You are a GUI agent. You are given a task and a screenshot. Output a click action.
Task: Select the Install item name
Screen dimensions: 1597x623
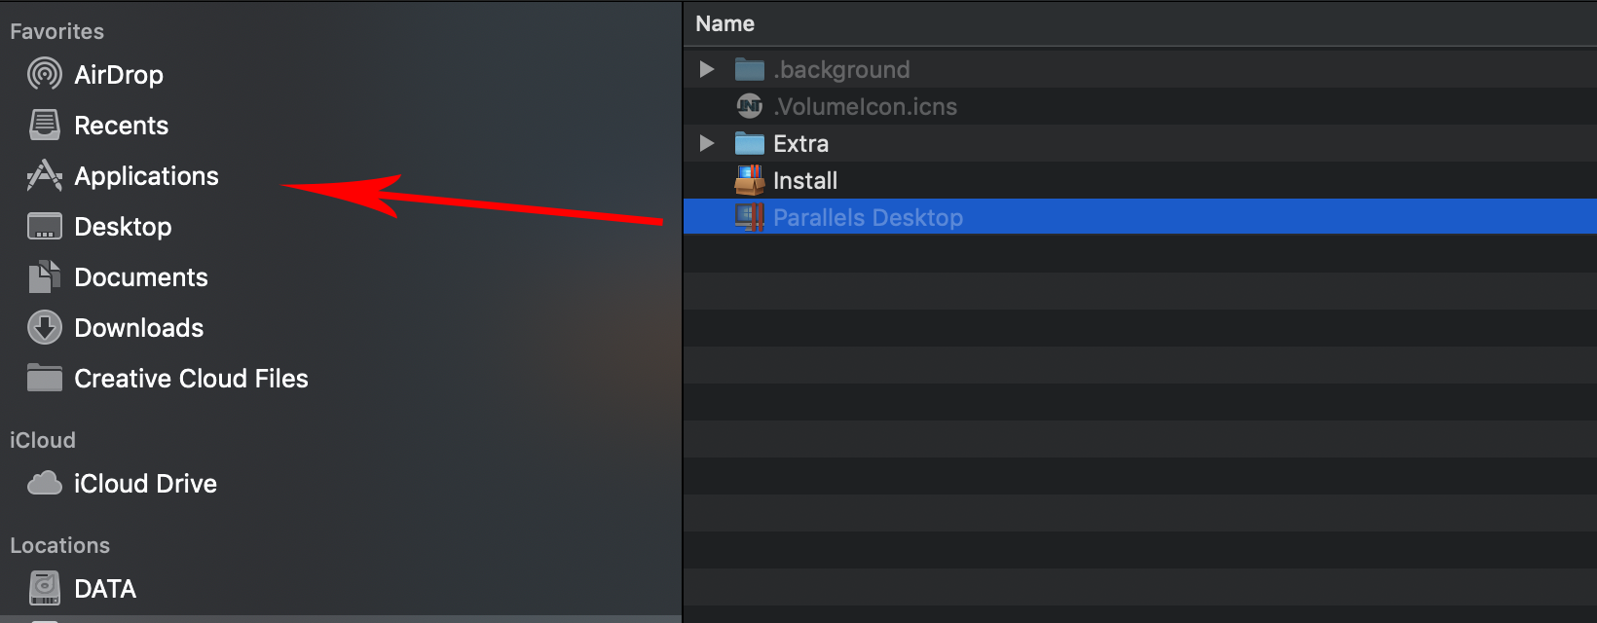pos(804,181)
